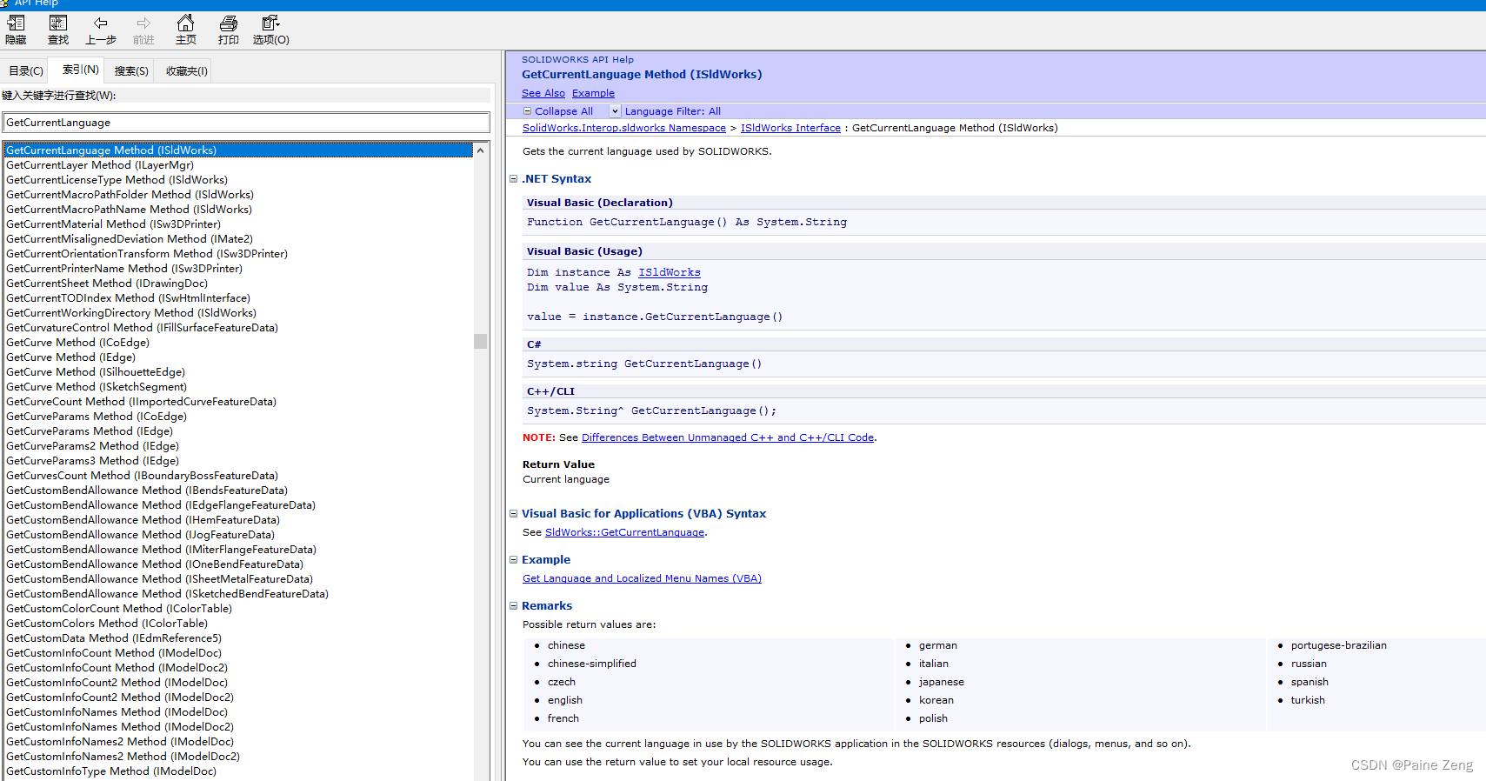
Task: Select GetCurrentLicenseType Method (ISldWorks) entry
Action: click(117, 180)
